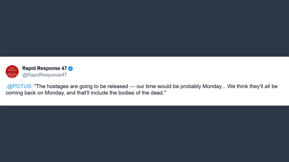This screenshot has height=162, width=289.
Task: Click the Rapid Response 47 profile avatar
Action: pos(12,71)
